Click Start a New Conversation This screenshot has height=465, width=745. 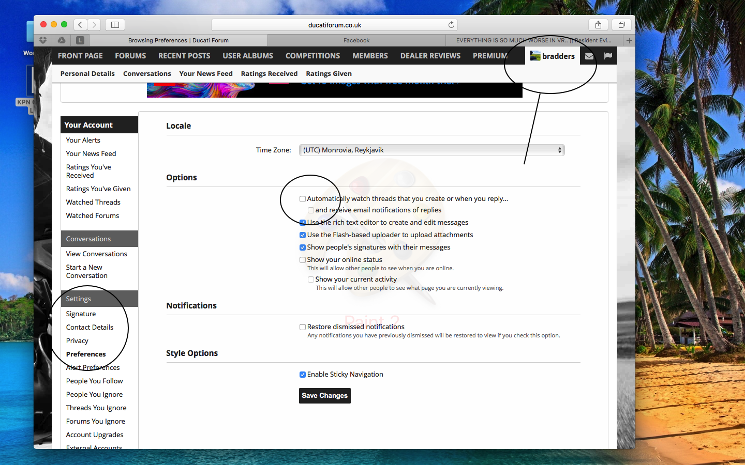[87, 271]
